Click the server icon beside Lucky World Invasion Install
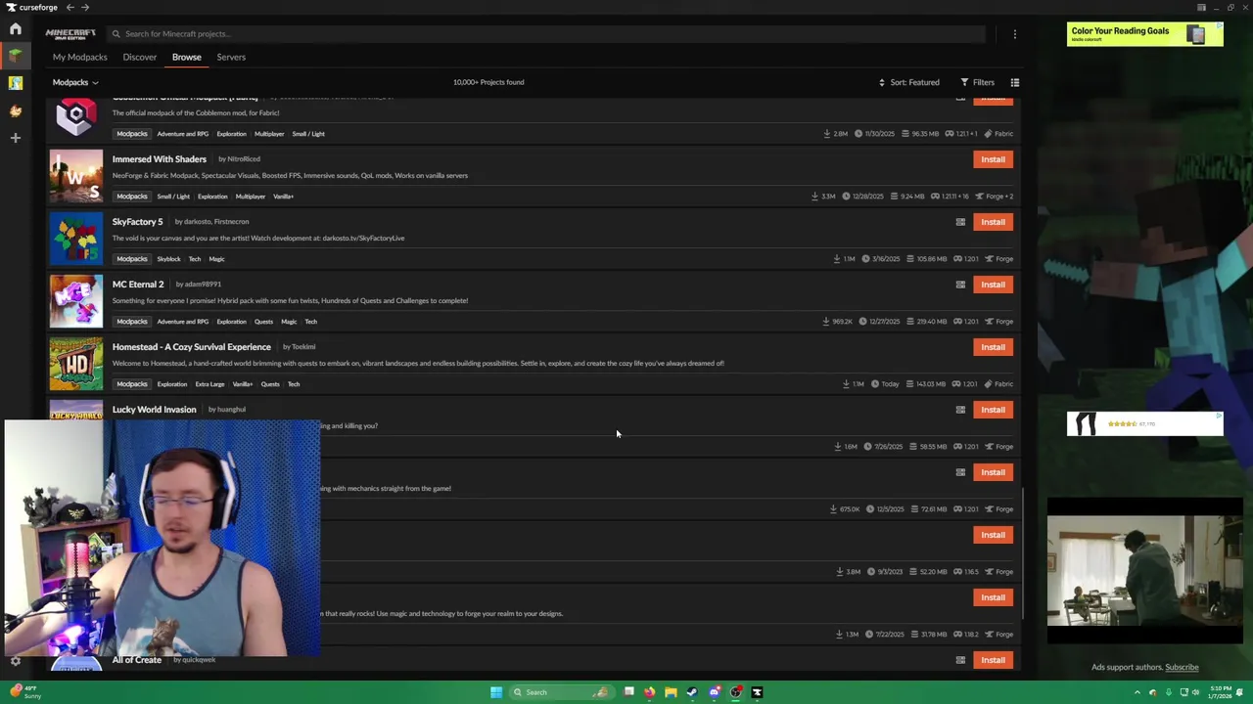 point(960,410)
